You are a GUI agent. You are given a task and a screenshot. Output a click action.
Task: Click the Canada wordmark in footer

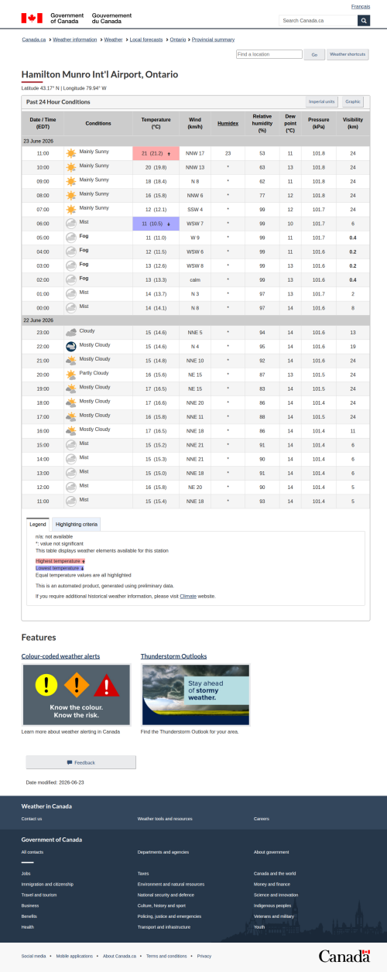pyautogui.click(x=344, y=956)
